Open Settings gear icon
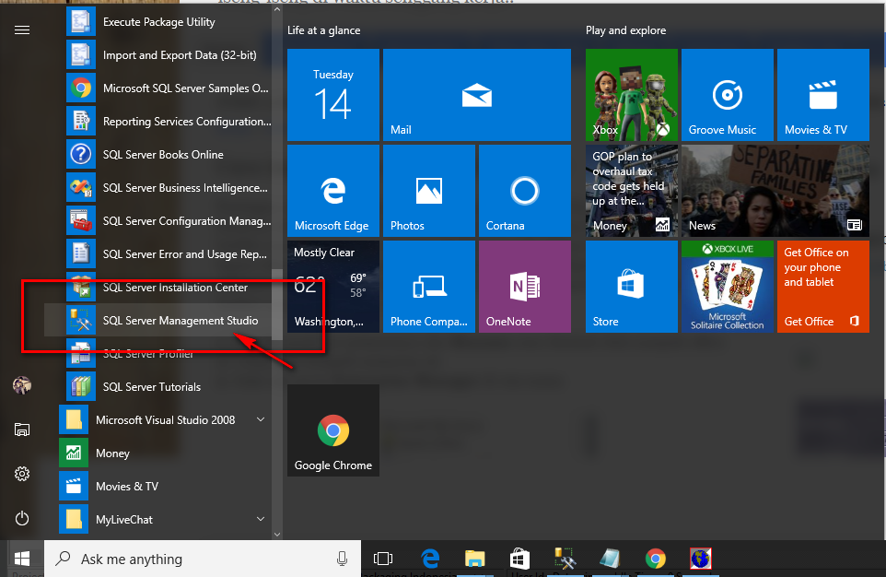The width and height of the screenshot is (886, 577). (x=22, y=474)
